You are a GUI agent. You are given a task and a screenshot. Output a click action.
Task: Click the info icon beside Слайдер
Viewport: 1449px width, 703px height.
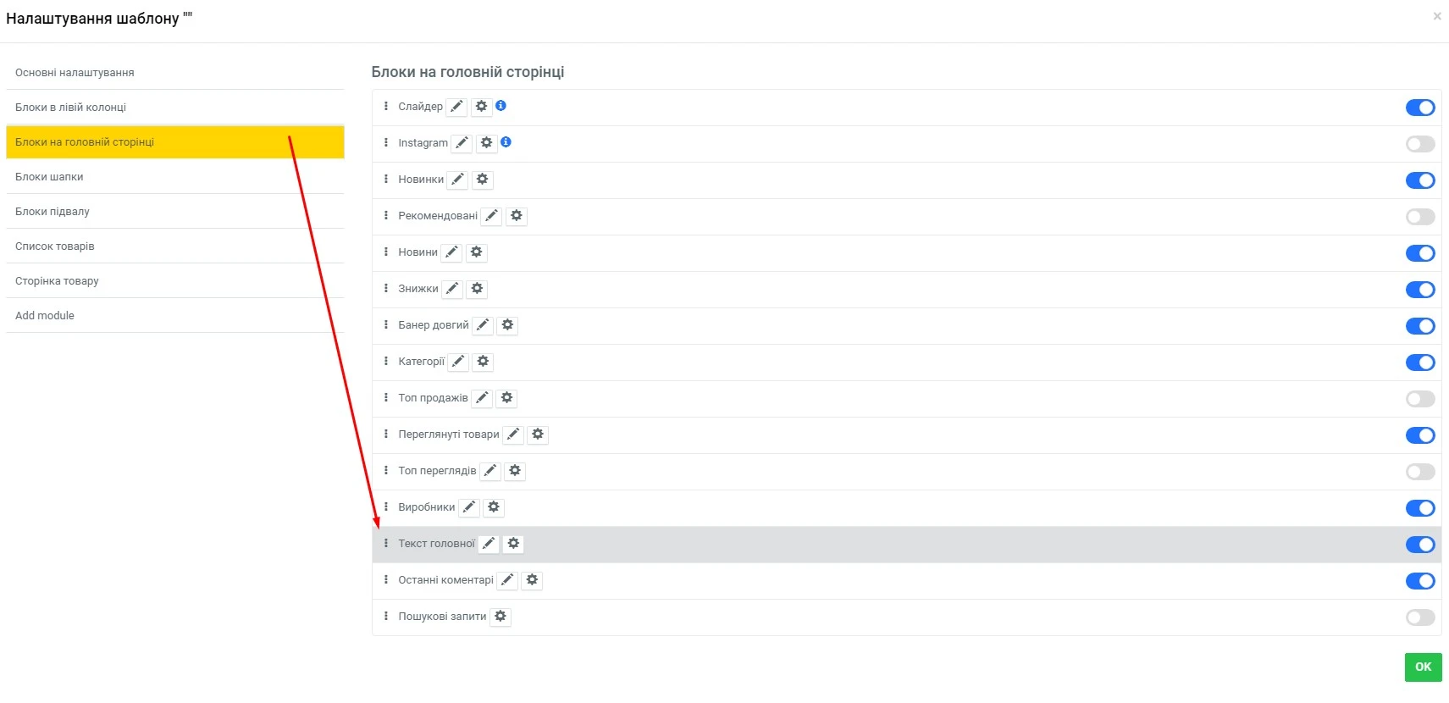[x=501, y=106]
